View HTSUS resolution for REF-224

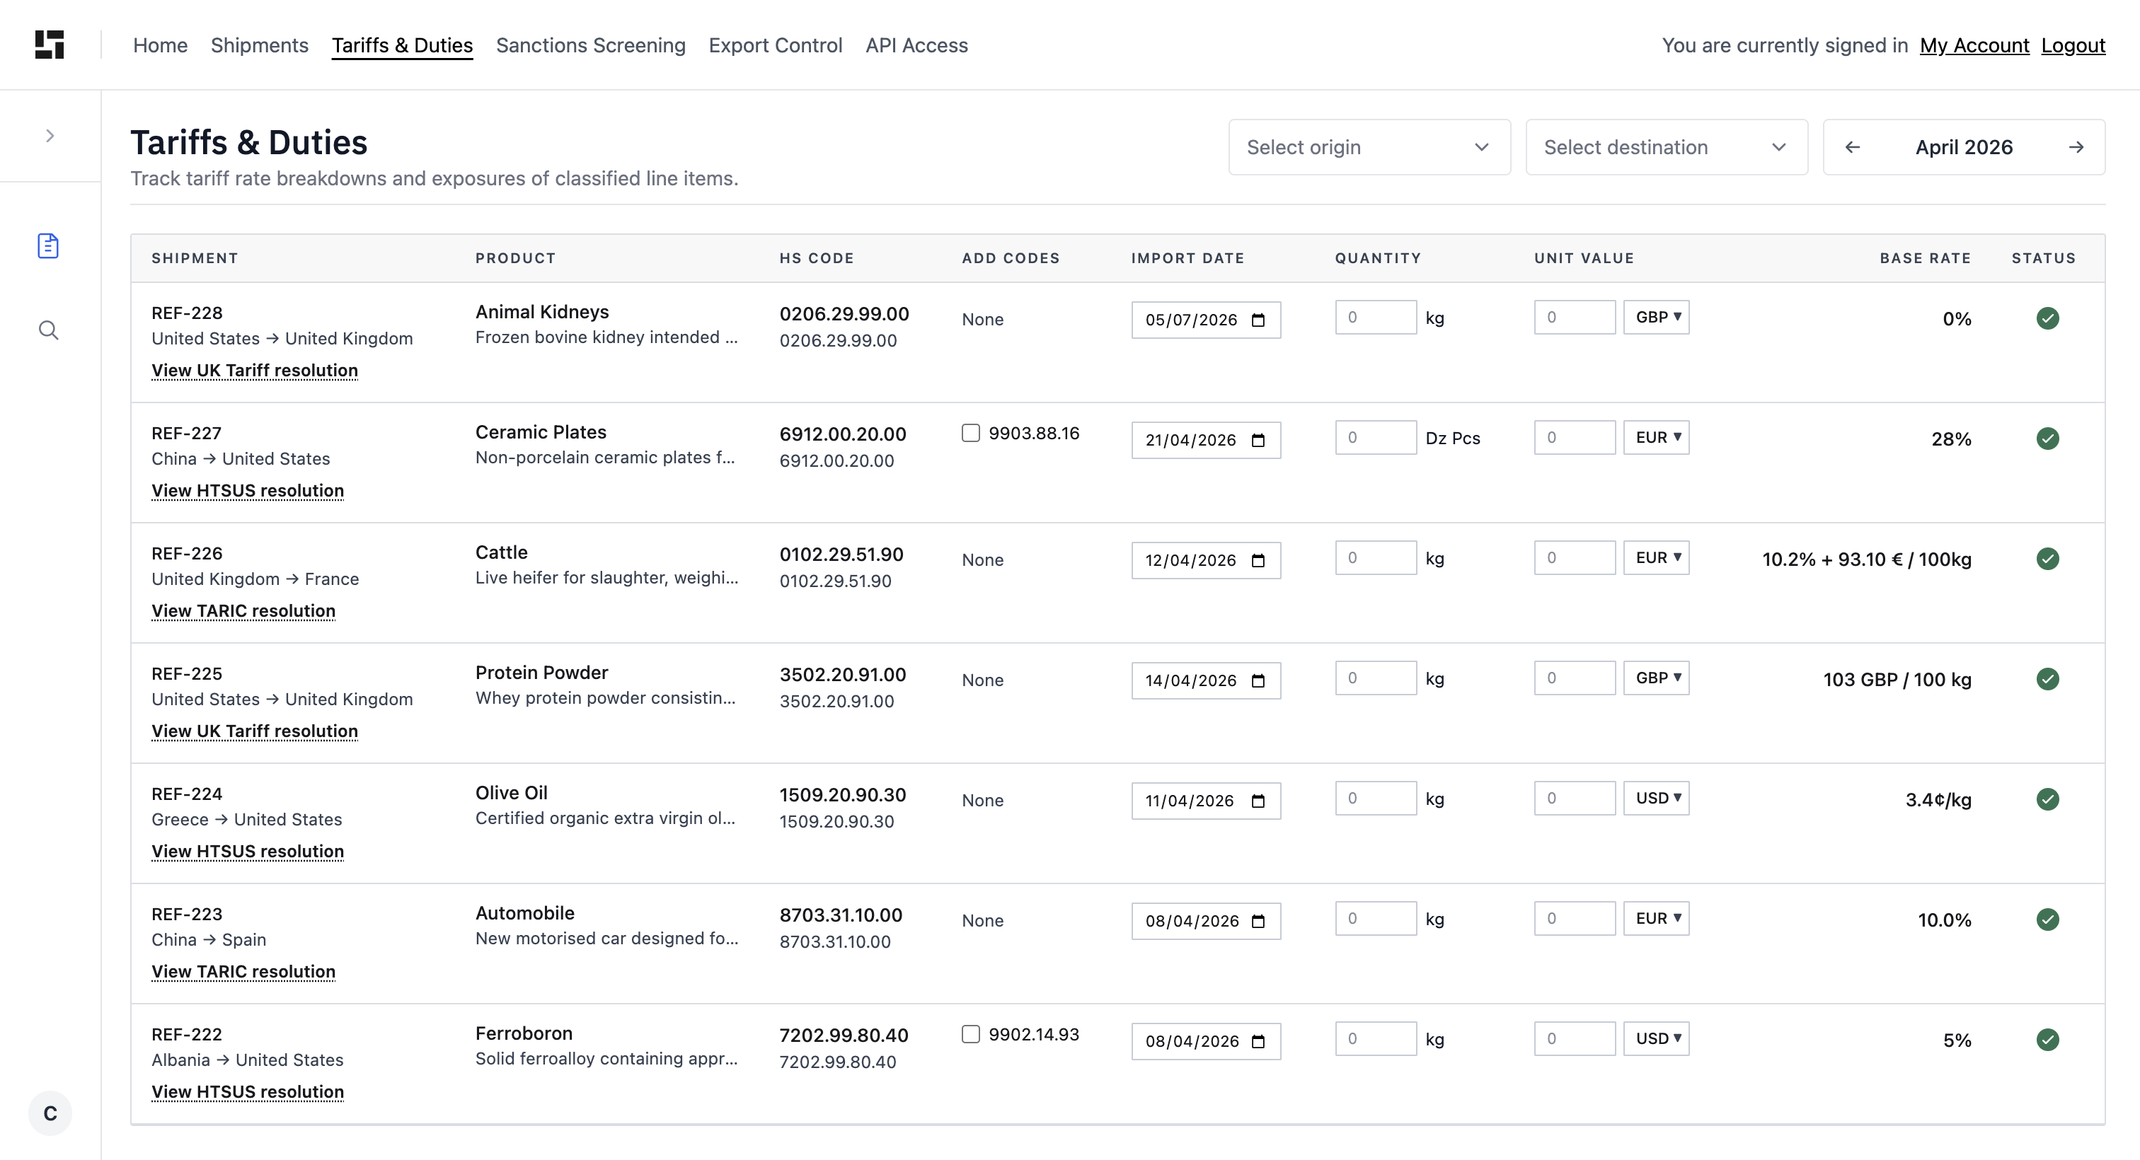point(248,852)
